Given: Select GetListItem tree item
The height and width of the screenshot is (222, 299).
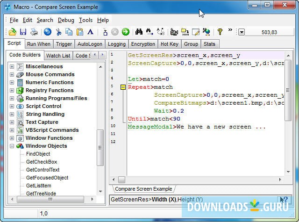Looking at the screenshot, I should 38,186.
